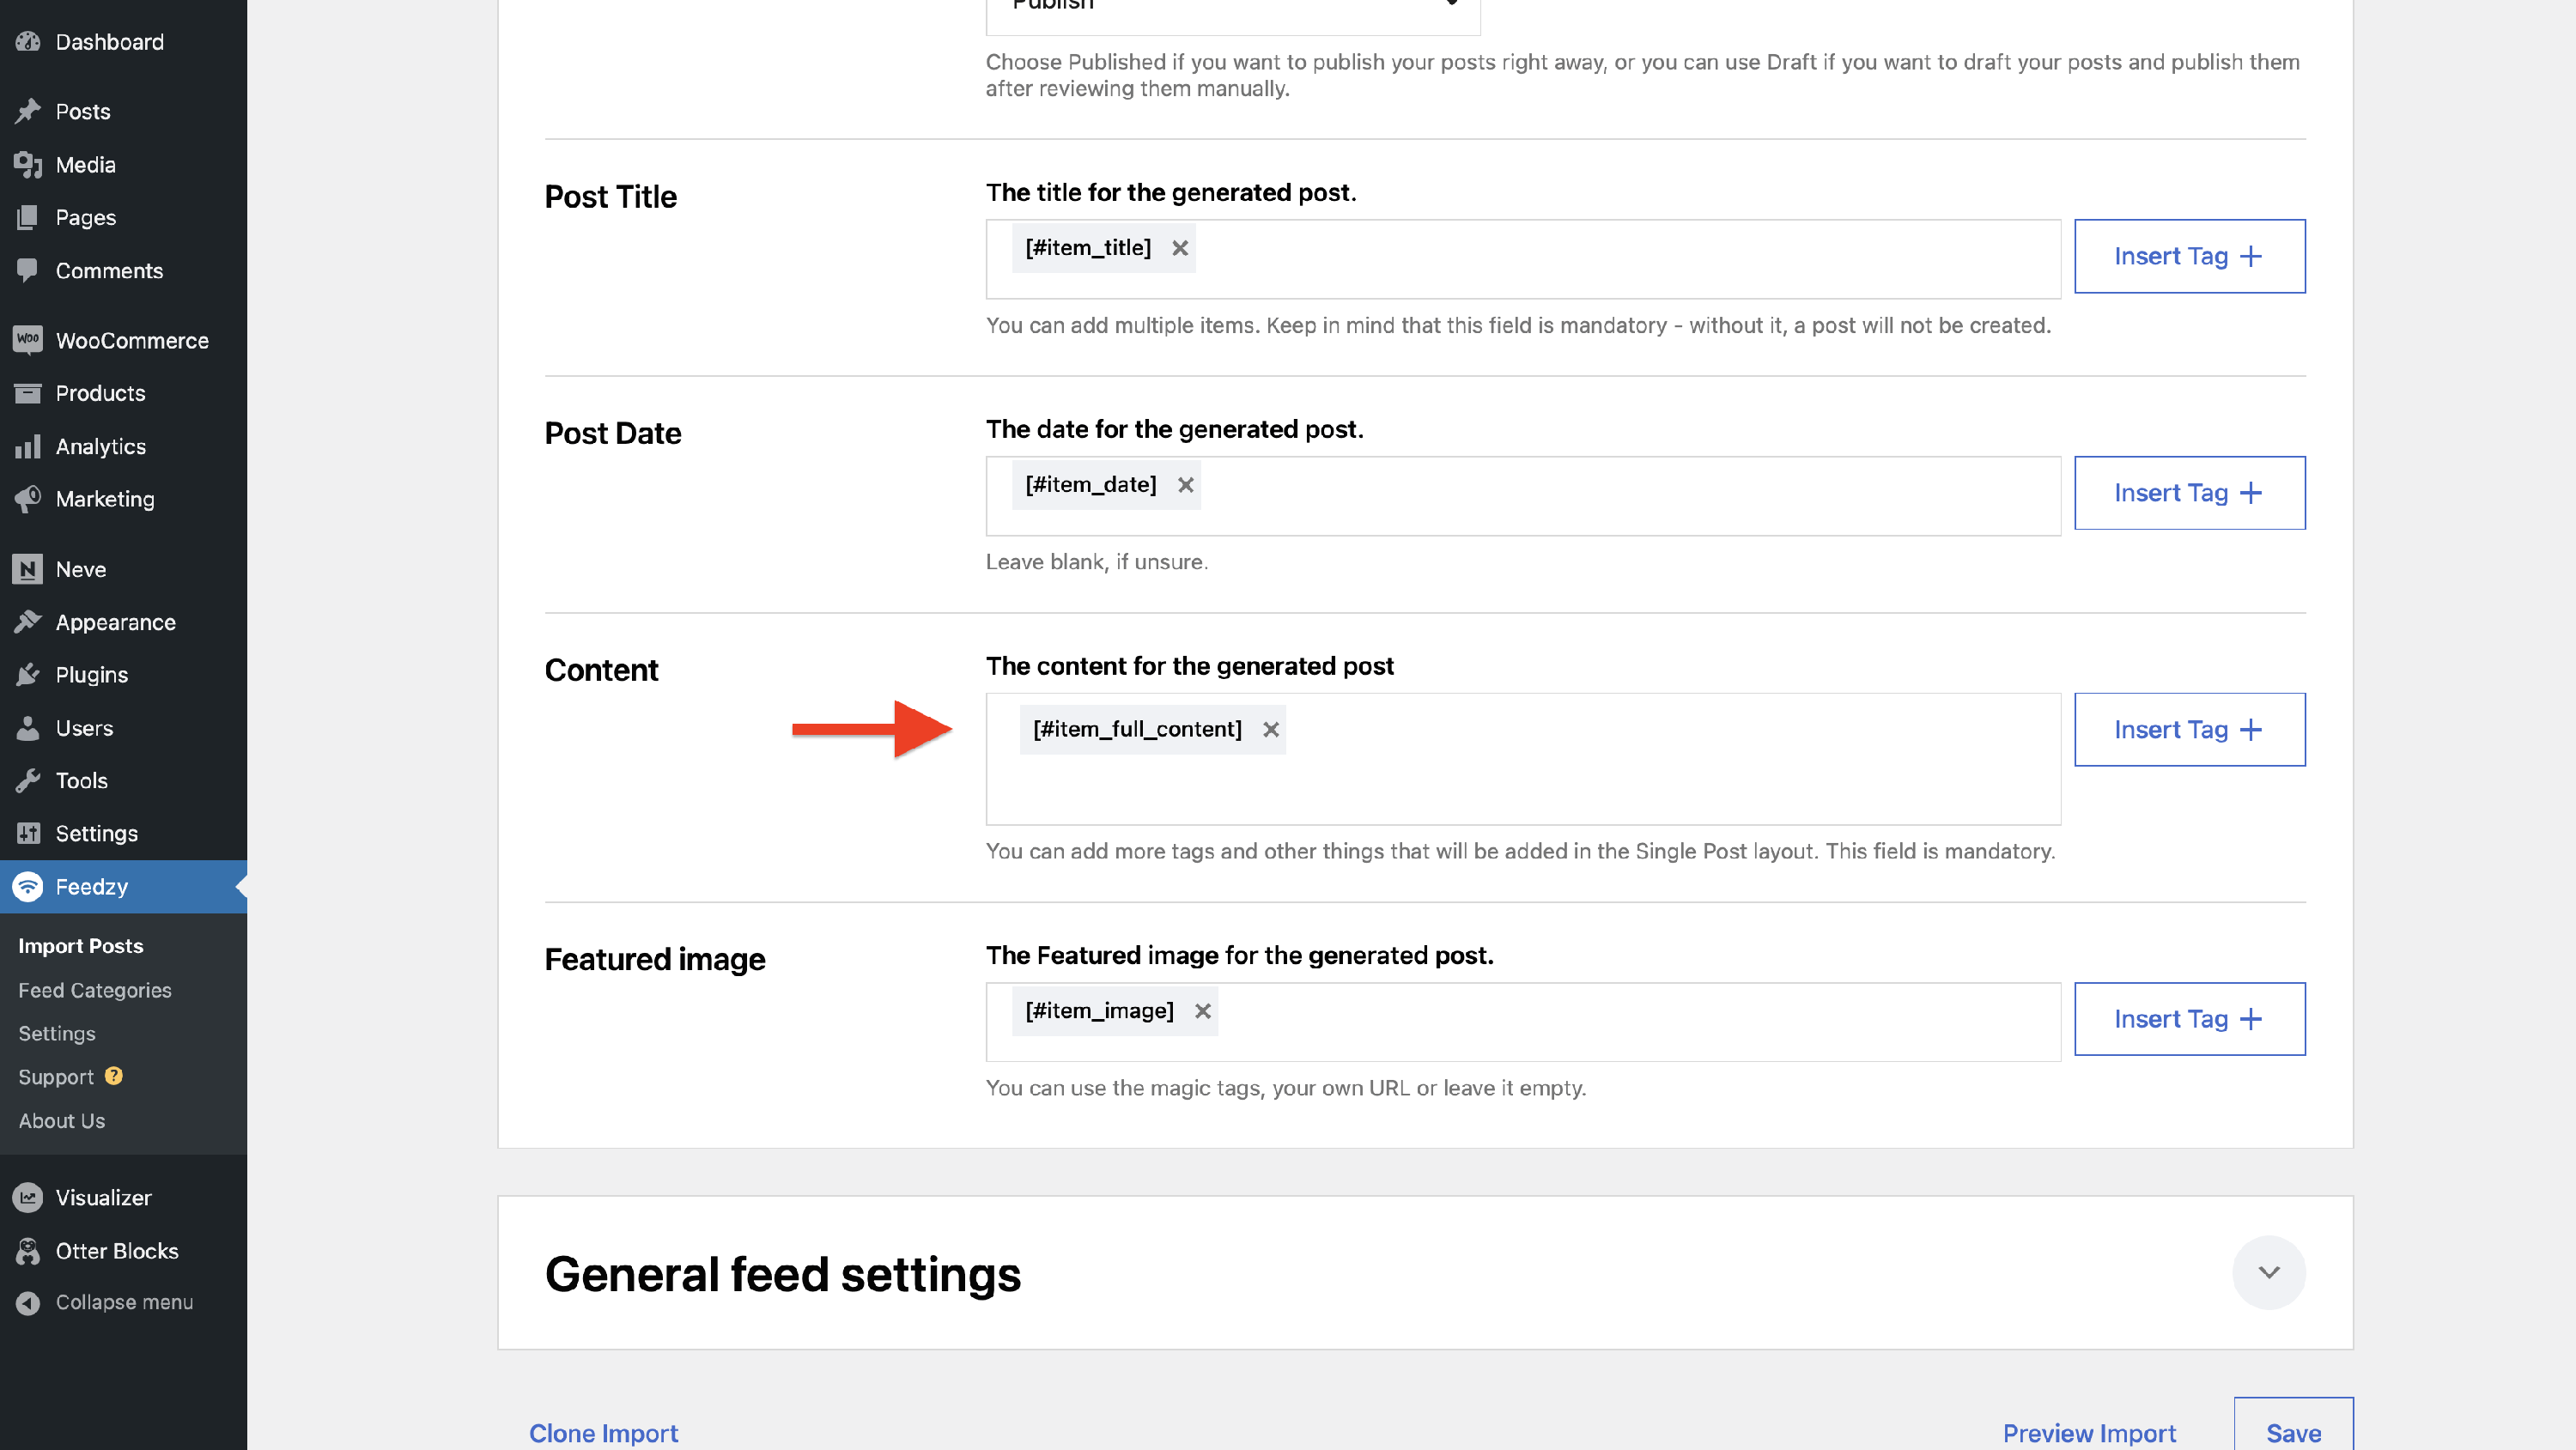Click the Preview Import link
2576x1450 pixels.
pos(2088,1433)
